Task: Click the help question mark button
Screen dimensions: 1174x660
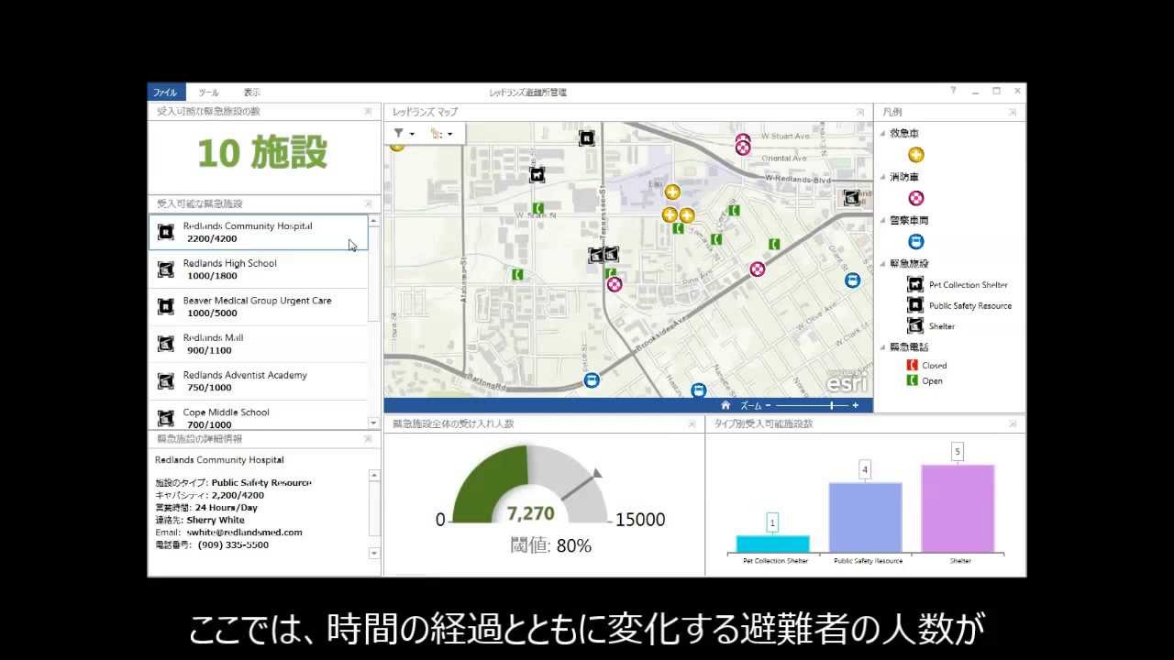Action: (953, 91)
